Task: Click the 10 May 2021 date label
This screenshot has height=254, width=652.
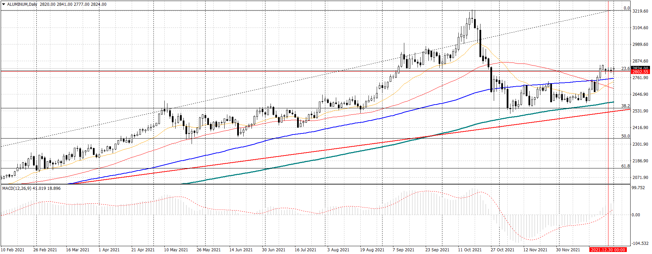Action: click(176, 250)
